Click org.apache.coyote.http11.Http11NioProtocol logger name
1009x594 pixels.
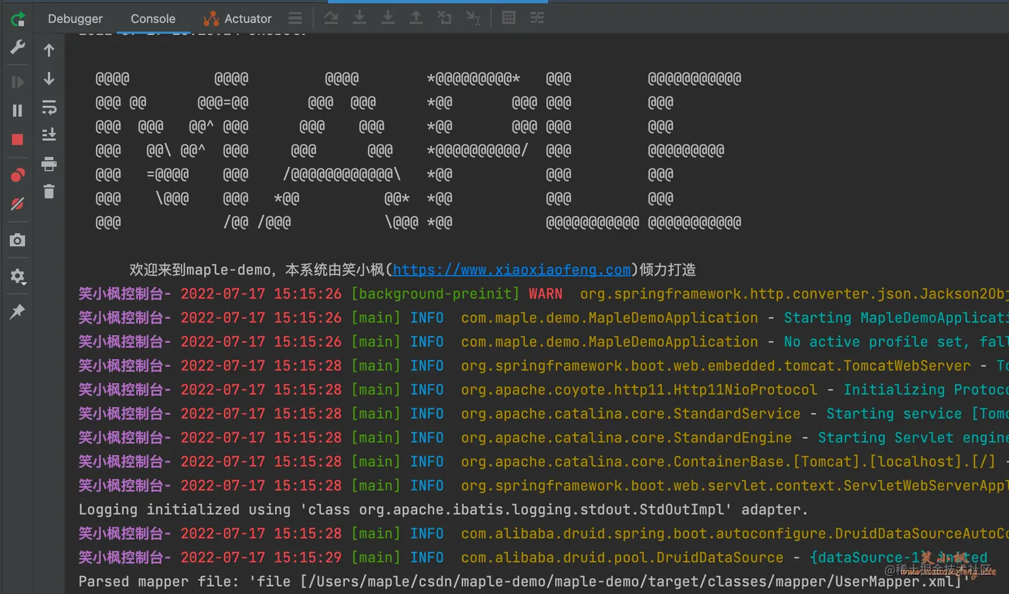(x=639, y=390)
